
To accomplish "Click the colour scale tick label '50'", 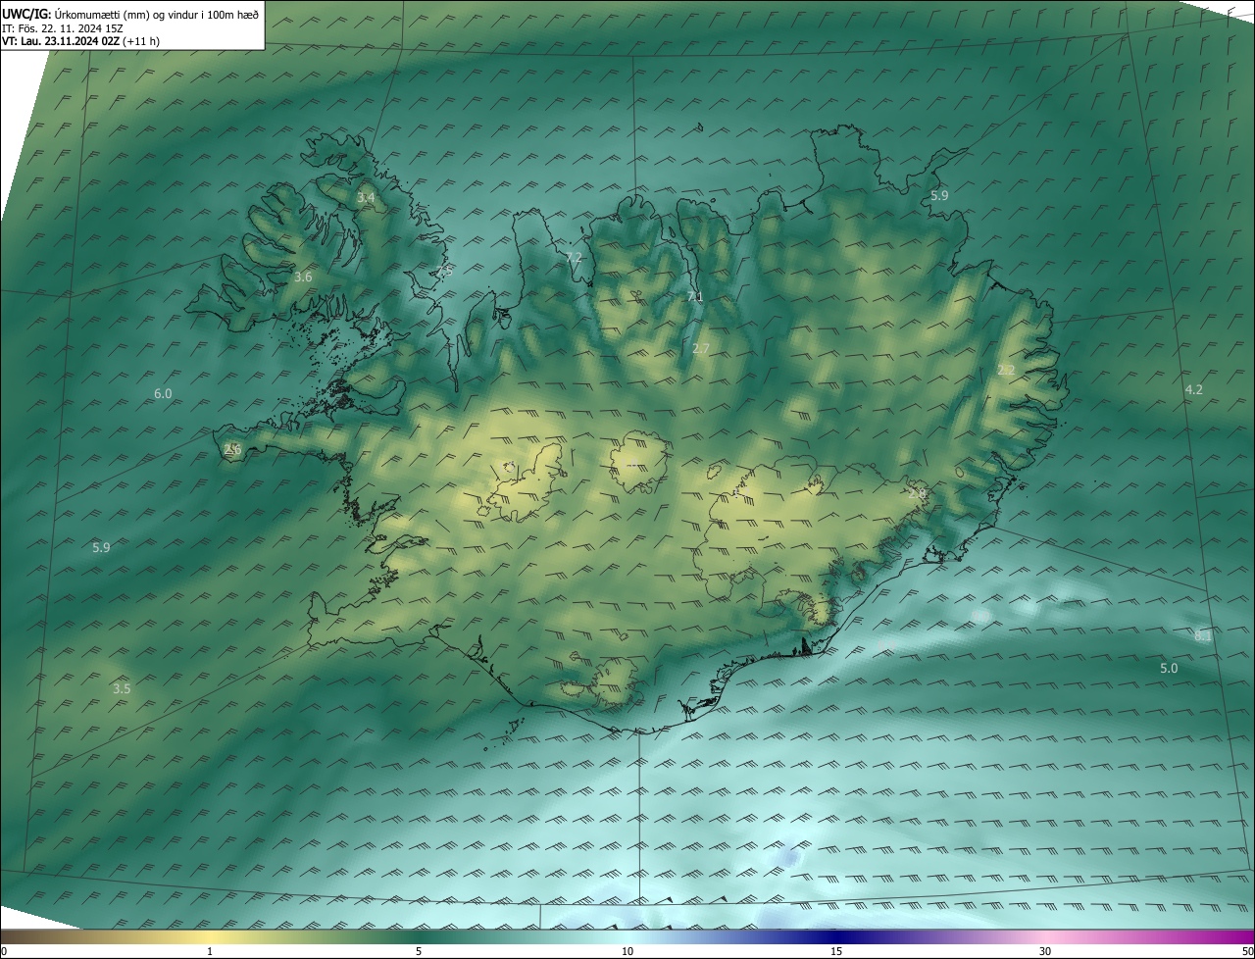I will pos(1246,951).
